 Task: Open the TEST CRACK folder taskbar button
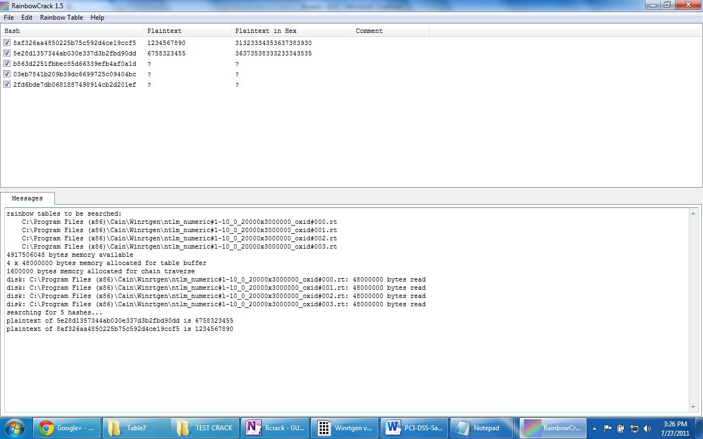(x=205, y=427)
